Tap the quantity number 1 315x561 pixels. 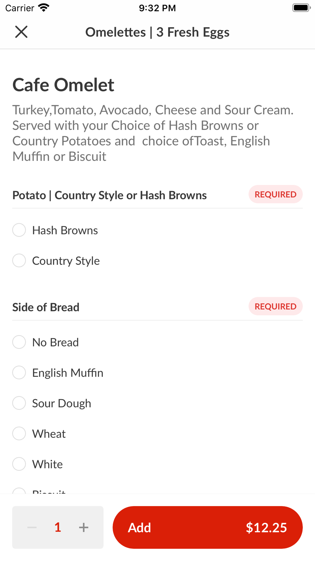(58, 527)
